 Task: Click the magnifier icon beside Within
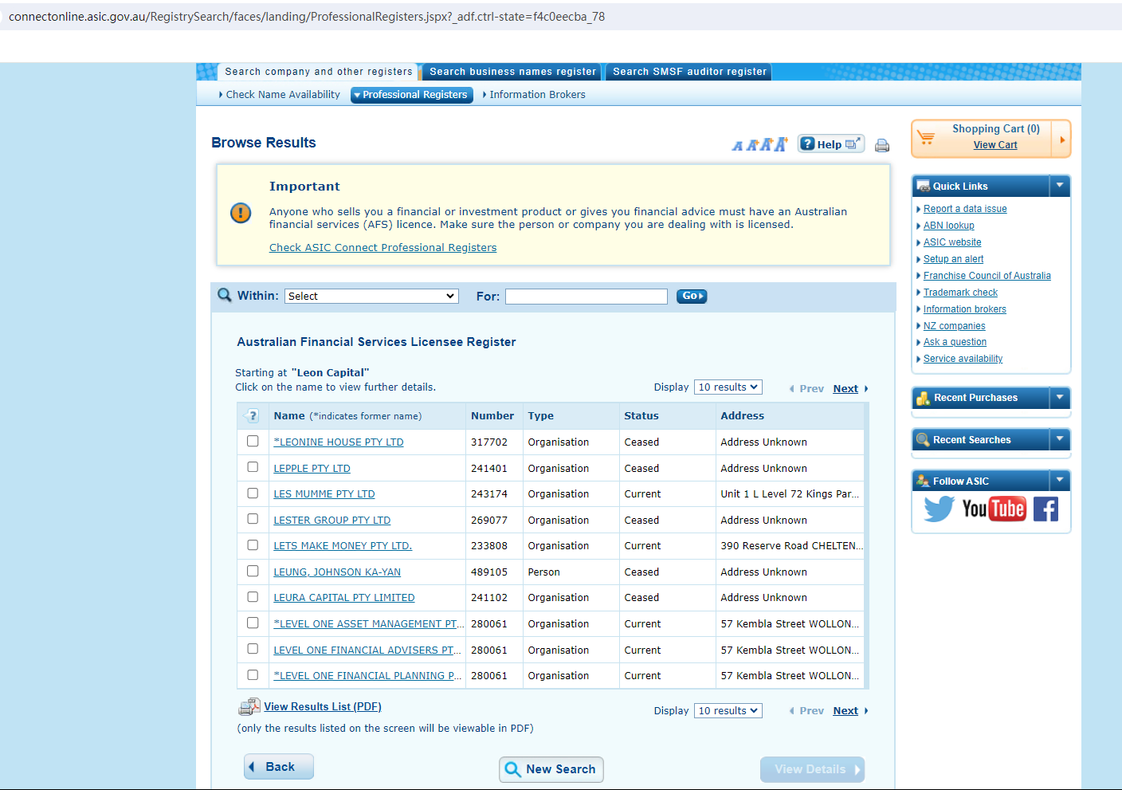pos(225,295)
